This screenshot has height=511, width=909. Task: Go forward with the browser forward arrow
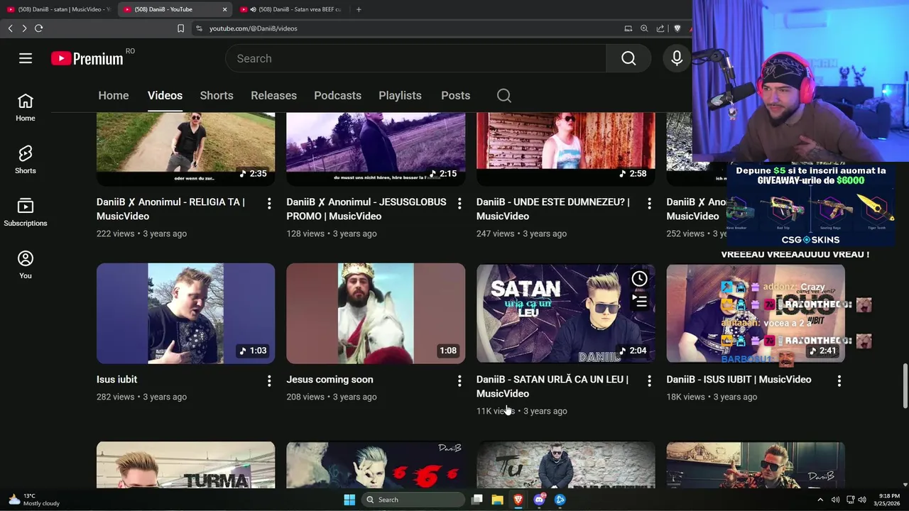24,28
